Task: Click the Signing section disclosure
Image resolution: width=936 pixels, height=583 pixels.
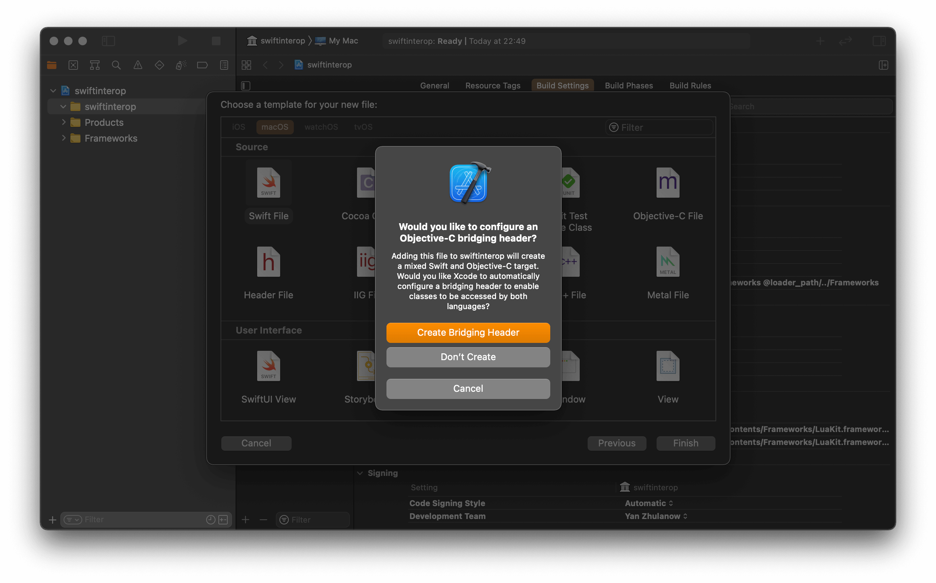Action: tap(359, 473)
